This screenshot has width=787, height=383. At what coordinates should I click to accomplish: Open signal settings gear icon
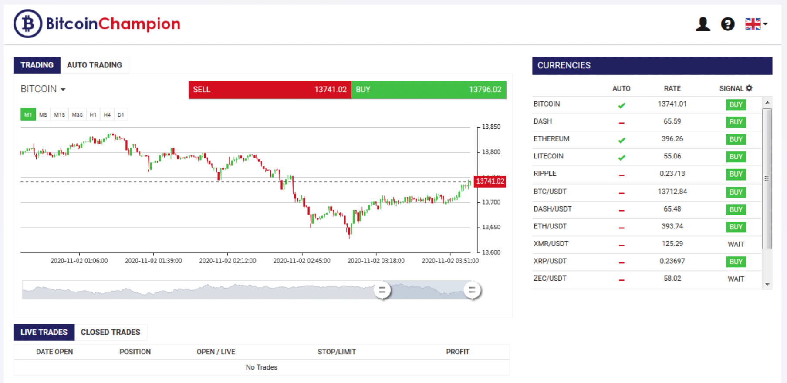749,88
